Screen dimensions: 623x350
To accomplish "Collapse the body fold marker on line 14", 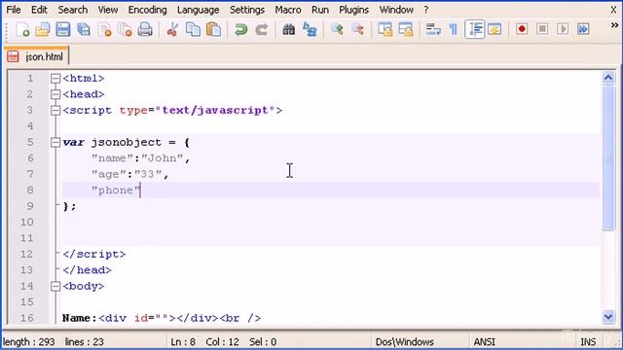I will pos(55,286).
